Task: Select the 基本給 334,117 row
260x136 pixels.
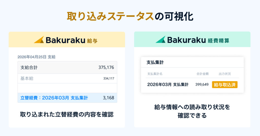Action: 67,78
